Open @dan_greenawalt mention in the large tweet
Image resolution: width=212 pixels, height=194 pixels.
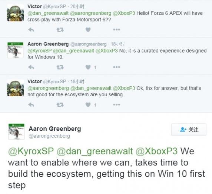[95, 151]
